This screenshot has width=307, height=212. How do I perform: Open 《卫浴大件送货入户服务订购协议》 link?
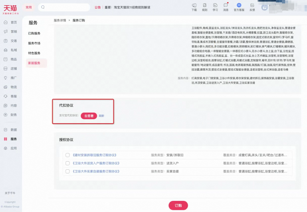coord(96,163)
